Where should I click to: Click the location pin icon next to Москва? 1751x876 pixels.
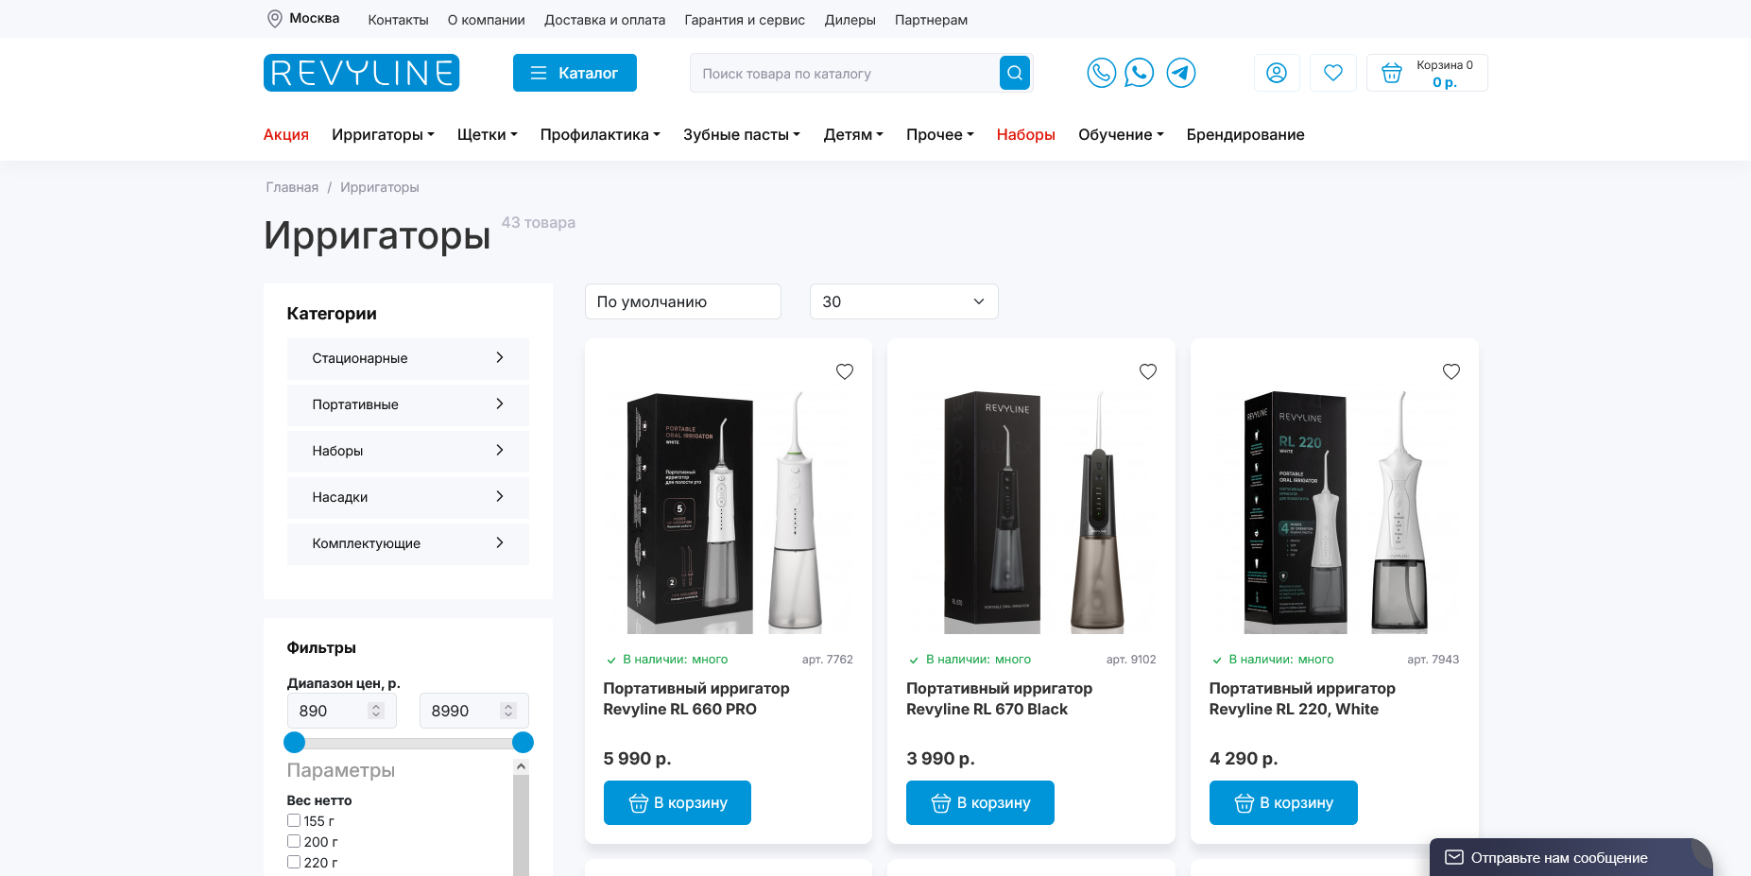tap(275, 19)
